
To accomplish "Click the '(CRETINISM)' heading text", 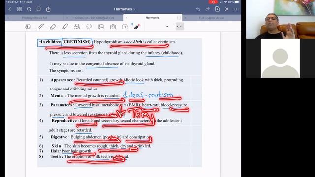I will tap(77, 42).
